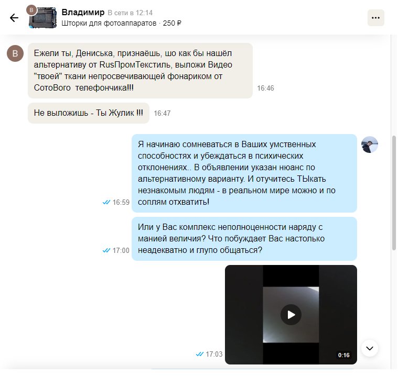Screen dimensions: 398x376
Task: Open Владимир's profile name in header
Action: click(83, 12)
